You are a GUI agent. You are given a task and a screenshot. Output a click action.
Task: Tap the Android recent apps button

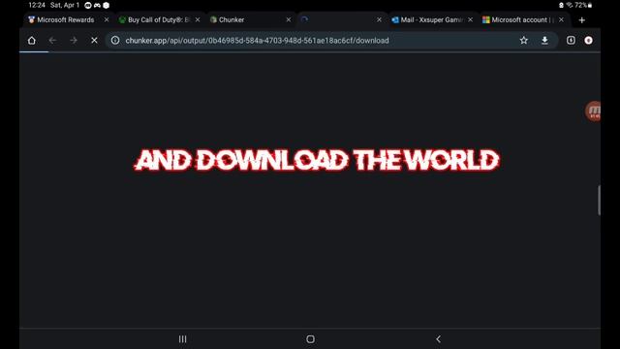coord(182,339)
